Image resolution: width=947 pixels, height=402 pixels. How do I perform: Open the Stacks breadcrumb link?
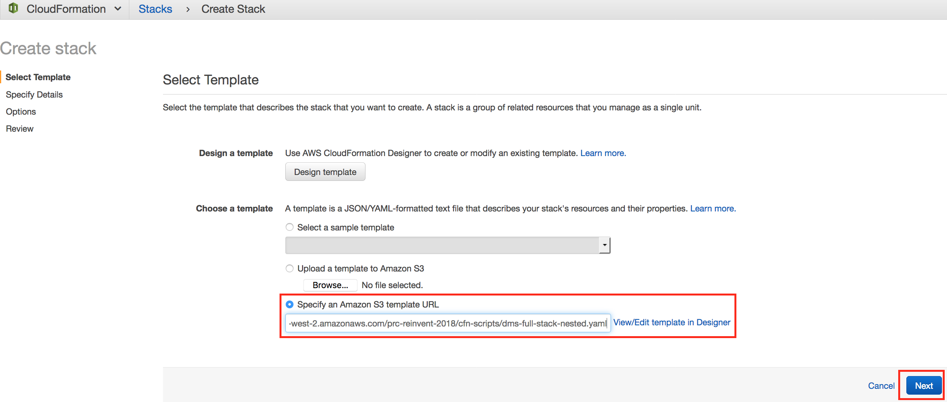pos(155,9)
